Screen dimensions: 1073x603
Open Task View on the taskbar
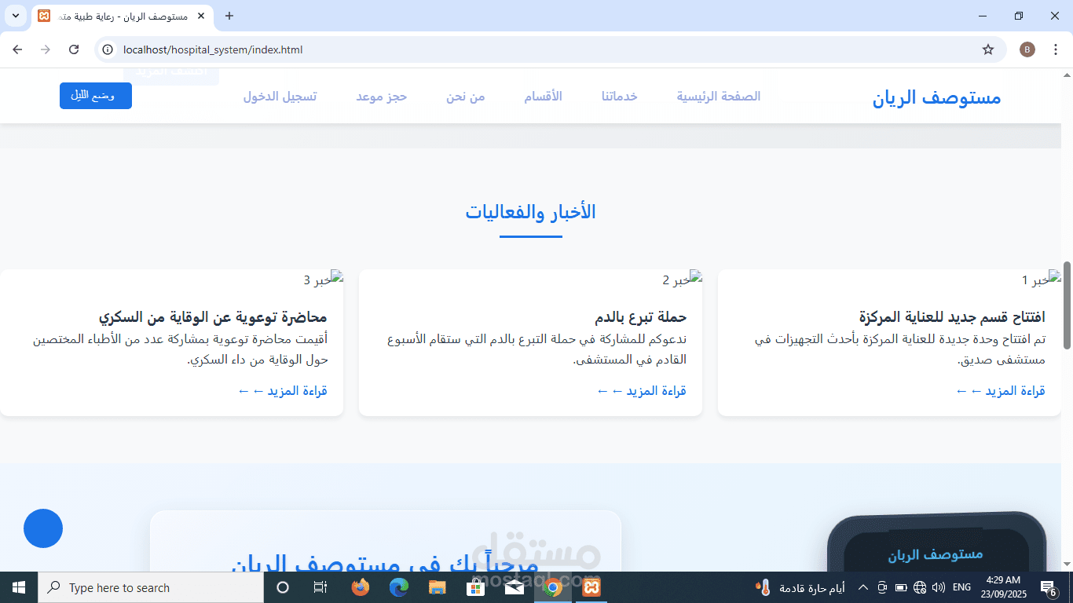[x=320, y=587]
